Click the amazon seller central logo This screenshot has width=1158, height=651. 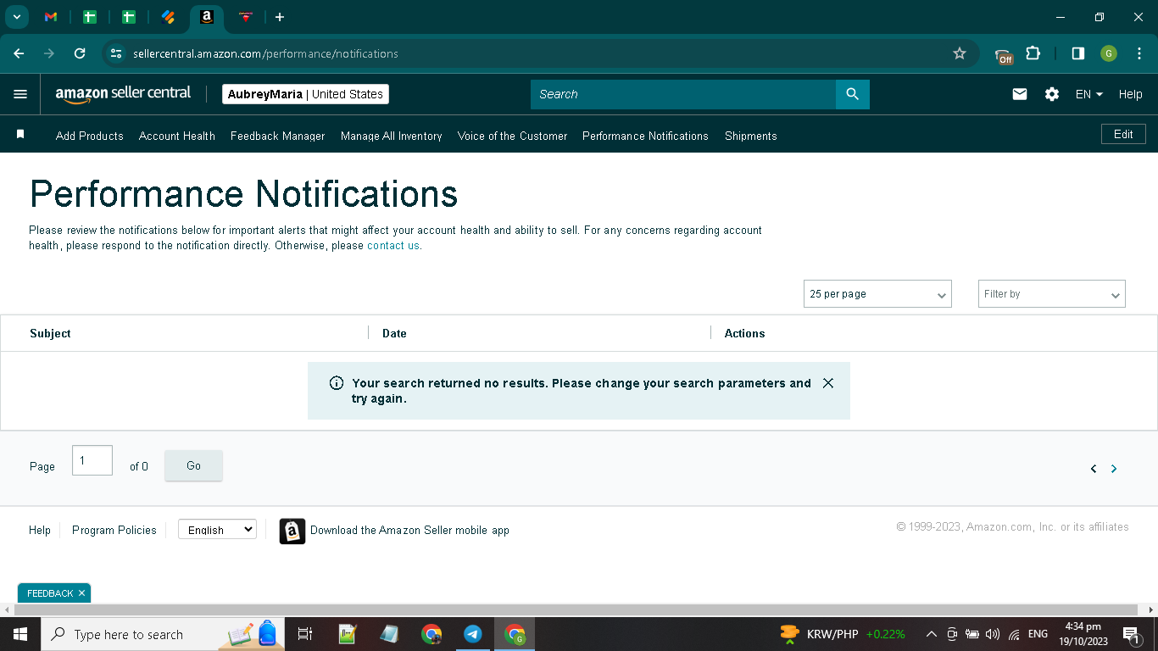(124, 94)
